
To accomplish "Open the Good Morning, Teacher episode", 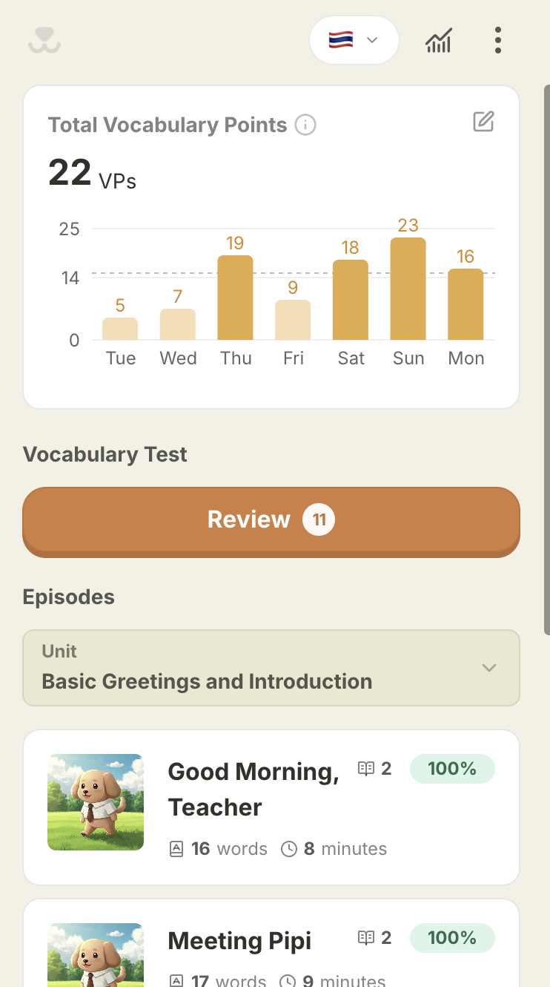I will tap(271, 807).
